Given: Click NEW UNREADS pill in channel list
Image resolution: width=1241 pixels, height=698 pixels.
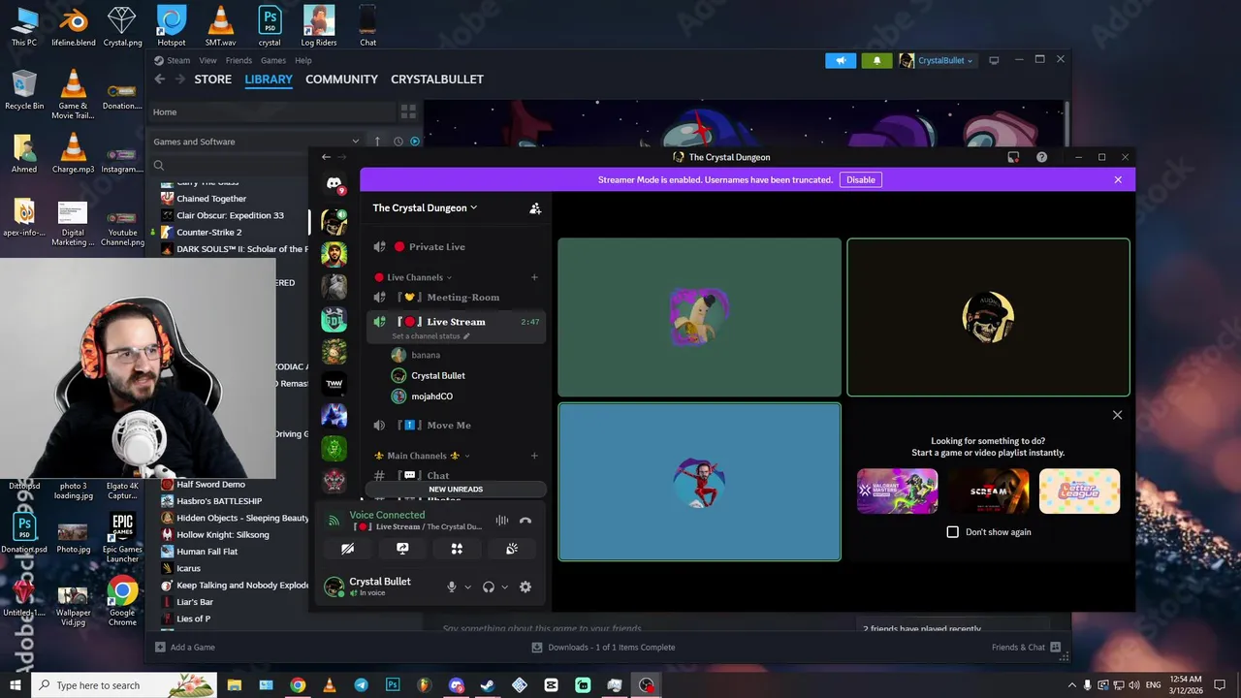Looking at the screenshot, I should coord(456,490).
